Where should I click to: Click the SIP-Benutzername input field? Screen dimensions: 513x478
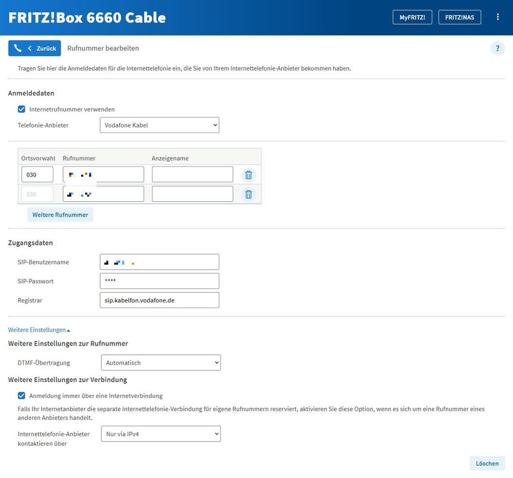pos(159,262)
